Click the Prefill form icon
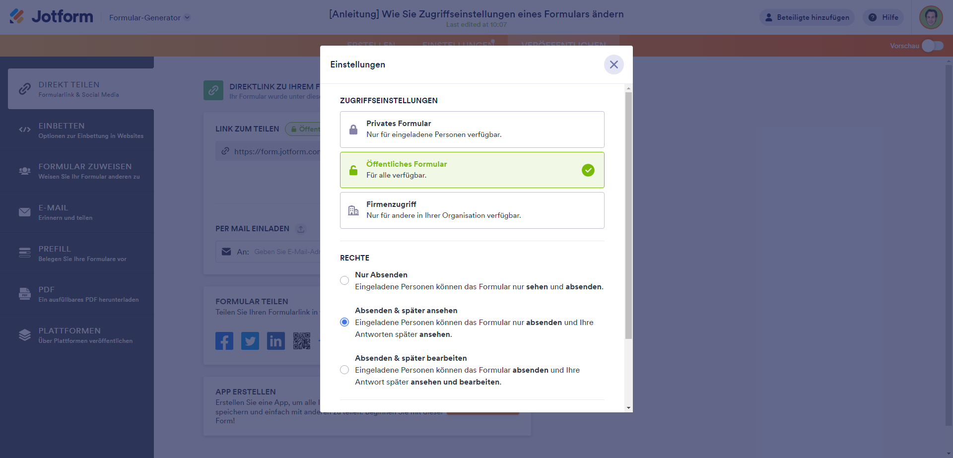The image size is (953, 458). click(25, 253)
